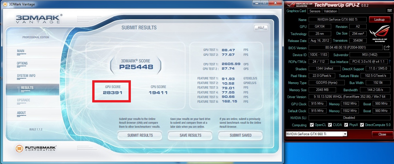Image resolution: width=394 pixels, height=164 pixels.
Task: Toggle the OpenCL checkbox
Action: 312,125
